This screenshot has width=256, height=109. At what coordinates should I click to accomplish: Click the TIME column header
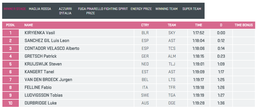[198, 25]
